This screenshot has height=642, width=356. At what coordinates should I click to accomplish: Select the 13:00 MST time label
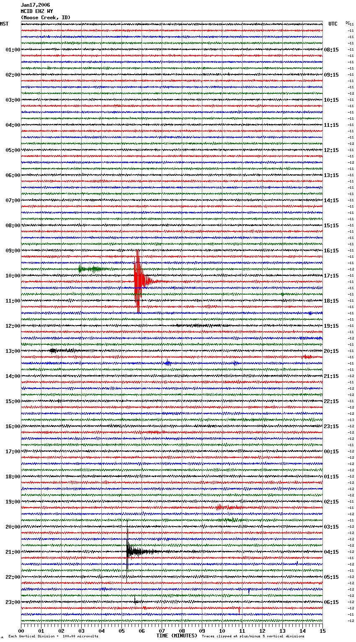(x=13, y=351)
